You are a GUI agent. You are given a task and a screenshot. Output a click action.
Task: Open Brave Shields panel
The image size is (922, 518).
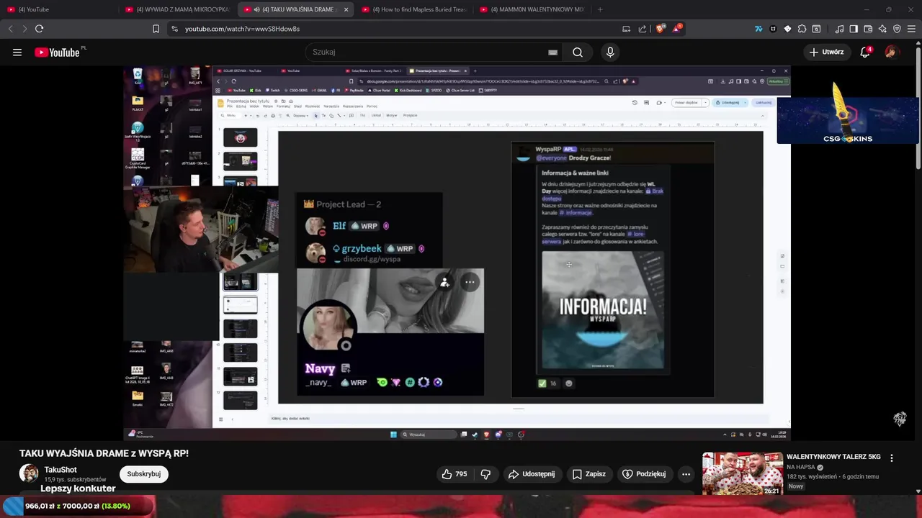click(x=659, y=29)
